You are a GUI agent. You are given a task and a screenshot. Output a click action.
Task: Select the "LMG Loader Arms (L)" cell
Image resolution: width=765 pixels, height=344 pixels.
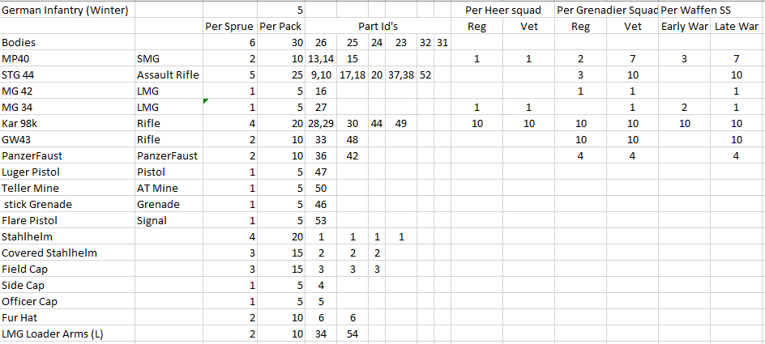pos(66,333)
